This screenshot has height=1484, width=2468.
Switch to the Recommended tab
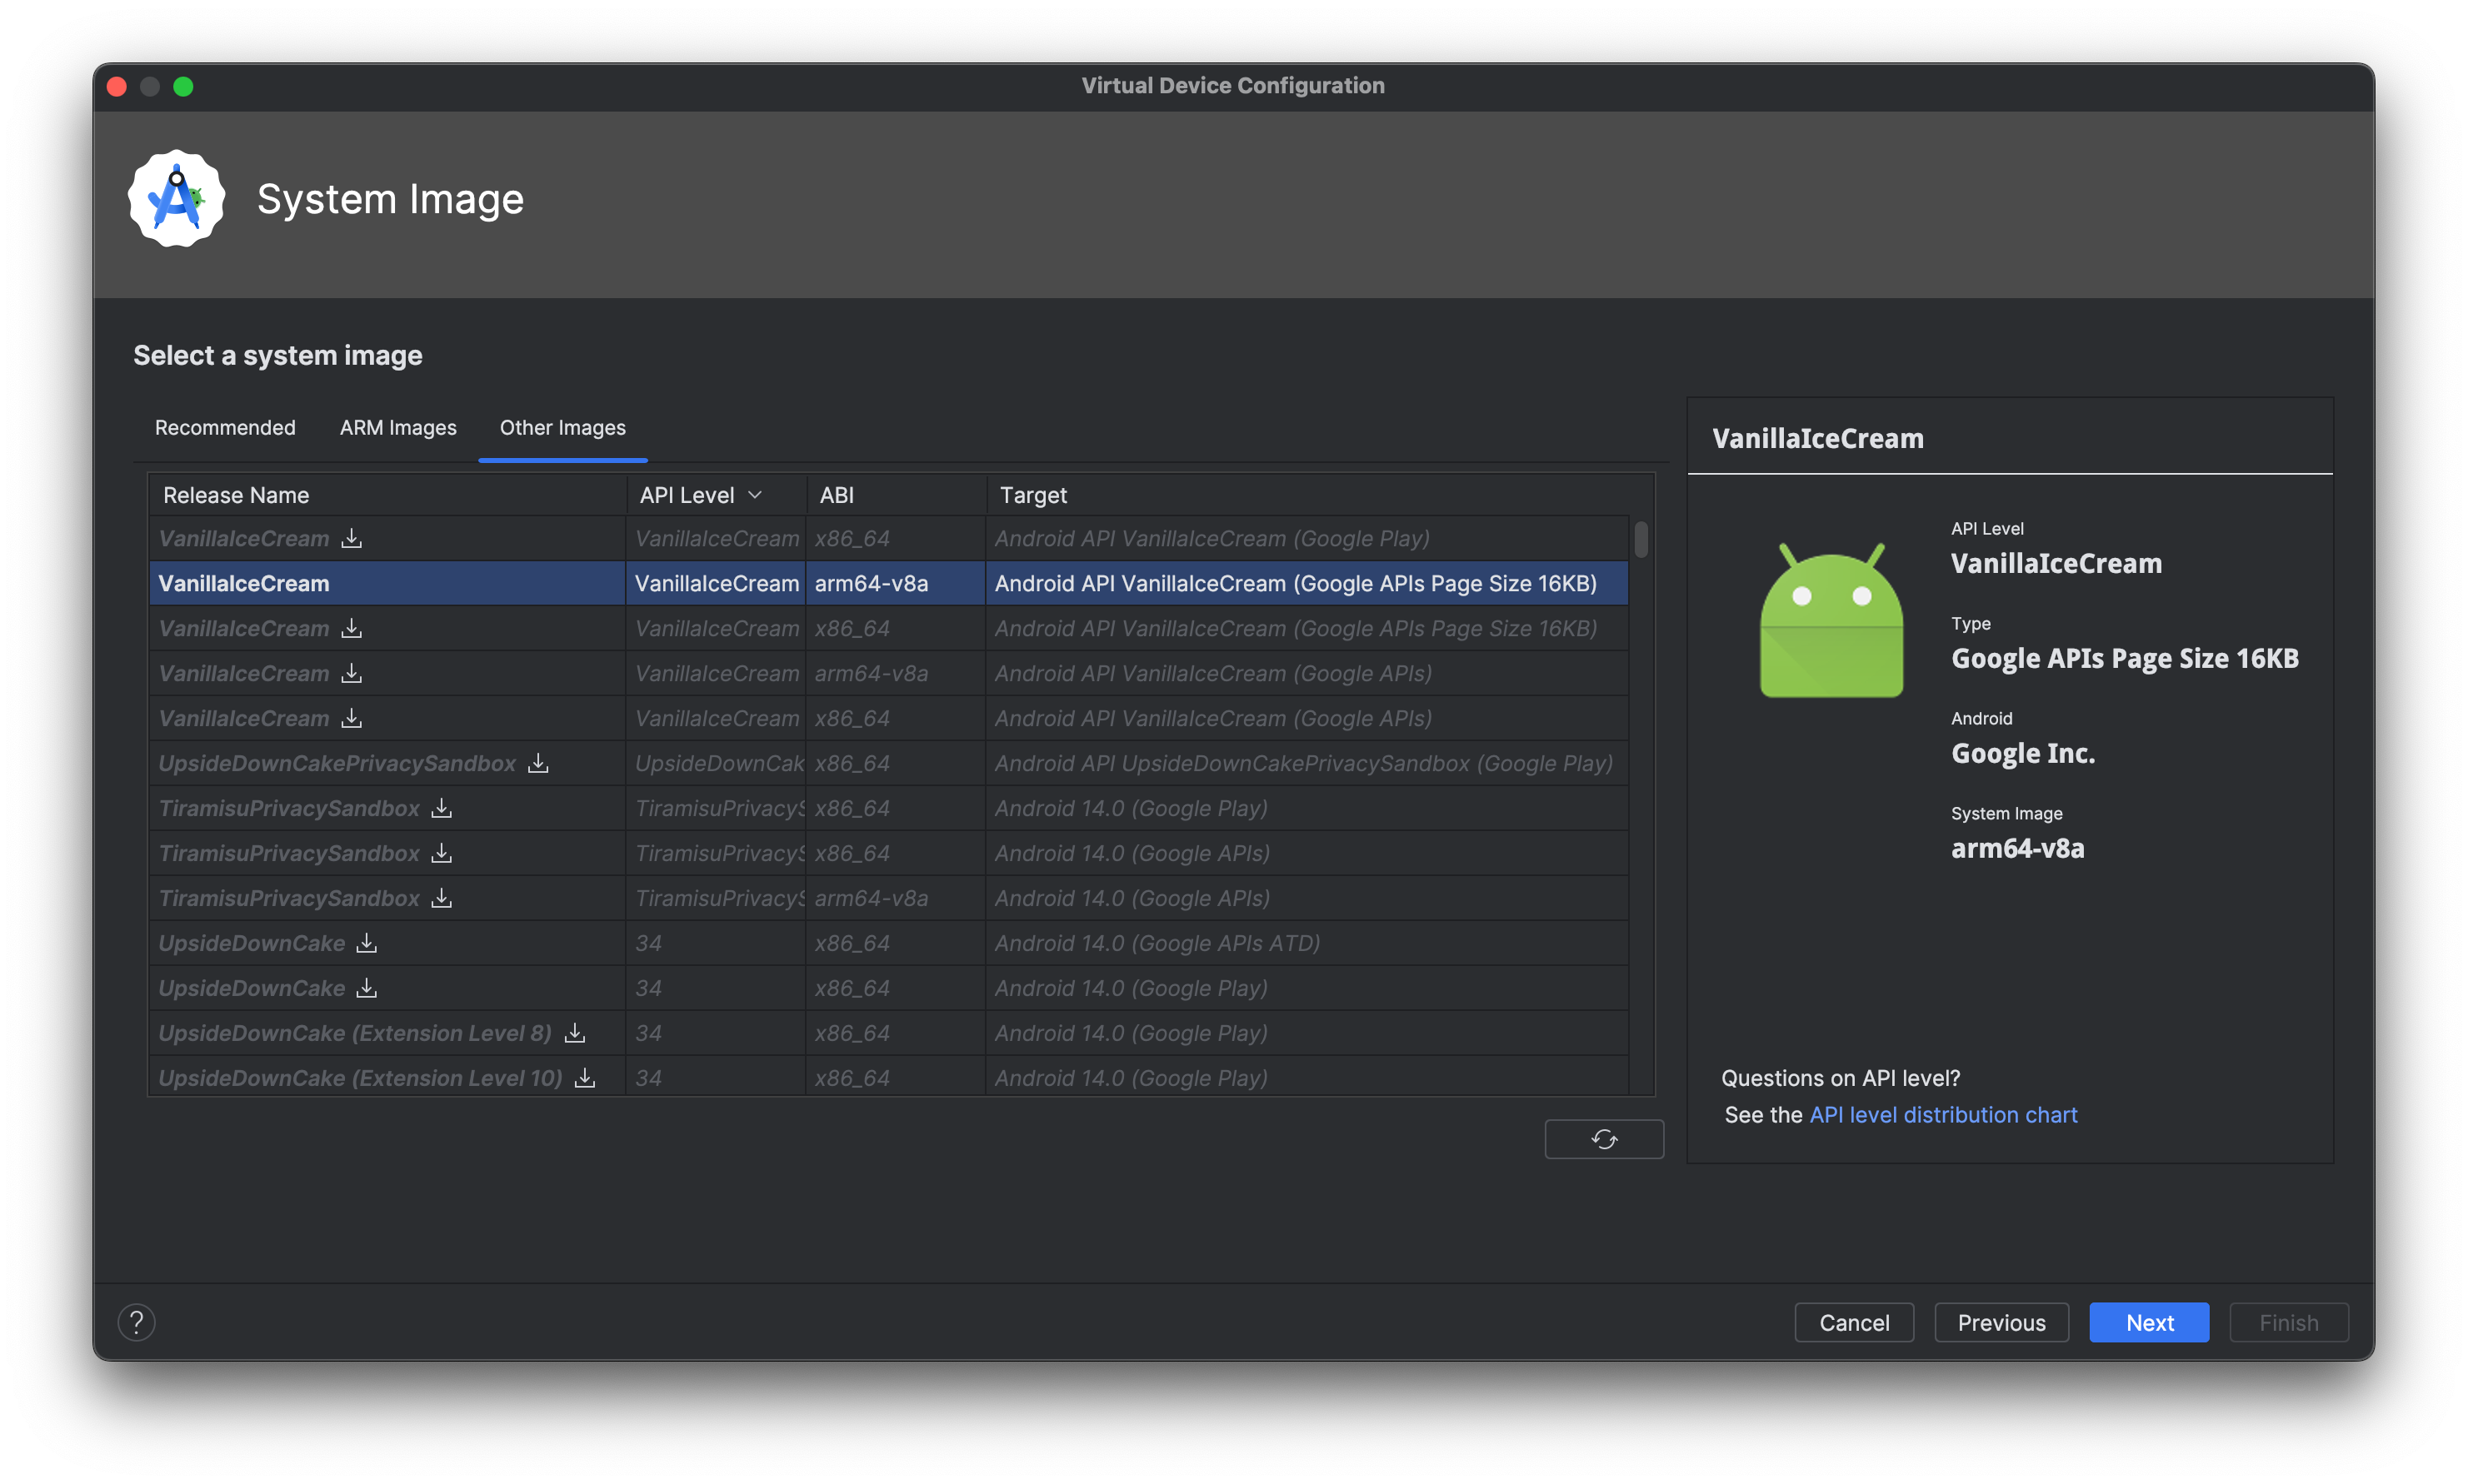(226, 426)
